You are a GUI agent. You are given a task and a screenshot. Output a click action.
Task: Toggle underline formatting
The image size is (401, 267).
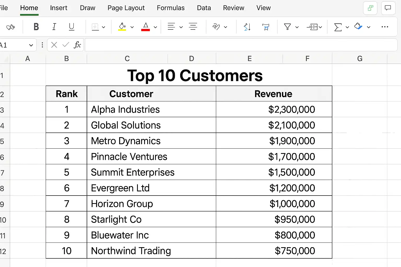tap(71, 27)
